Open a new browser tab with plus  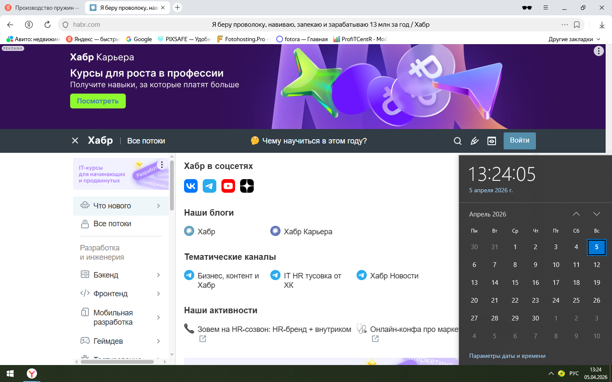point(178,8)
